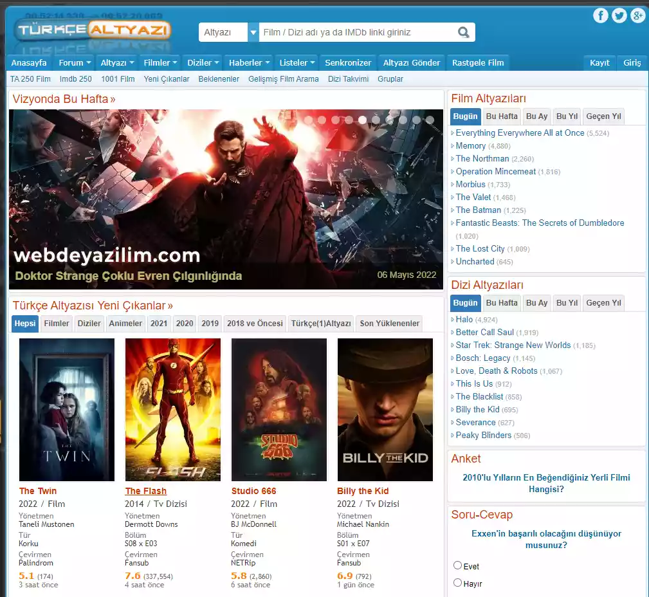649x597 pixels.
Task: Select 2018 ve Öncesi tab
Action: [x=255, y=324]
